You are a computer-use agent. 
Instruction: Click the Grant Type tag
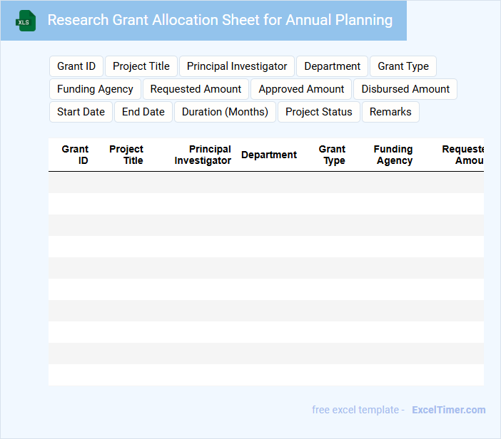(x=403, y=66)
